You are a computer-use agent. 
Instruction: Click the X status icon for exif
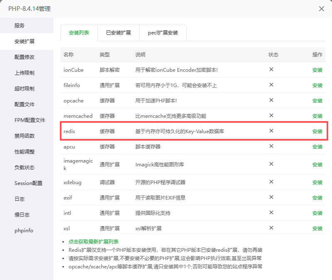pos(271,197)
